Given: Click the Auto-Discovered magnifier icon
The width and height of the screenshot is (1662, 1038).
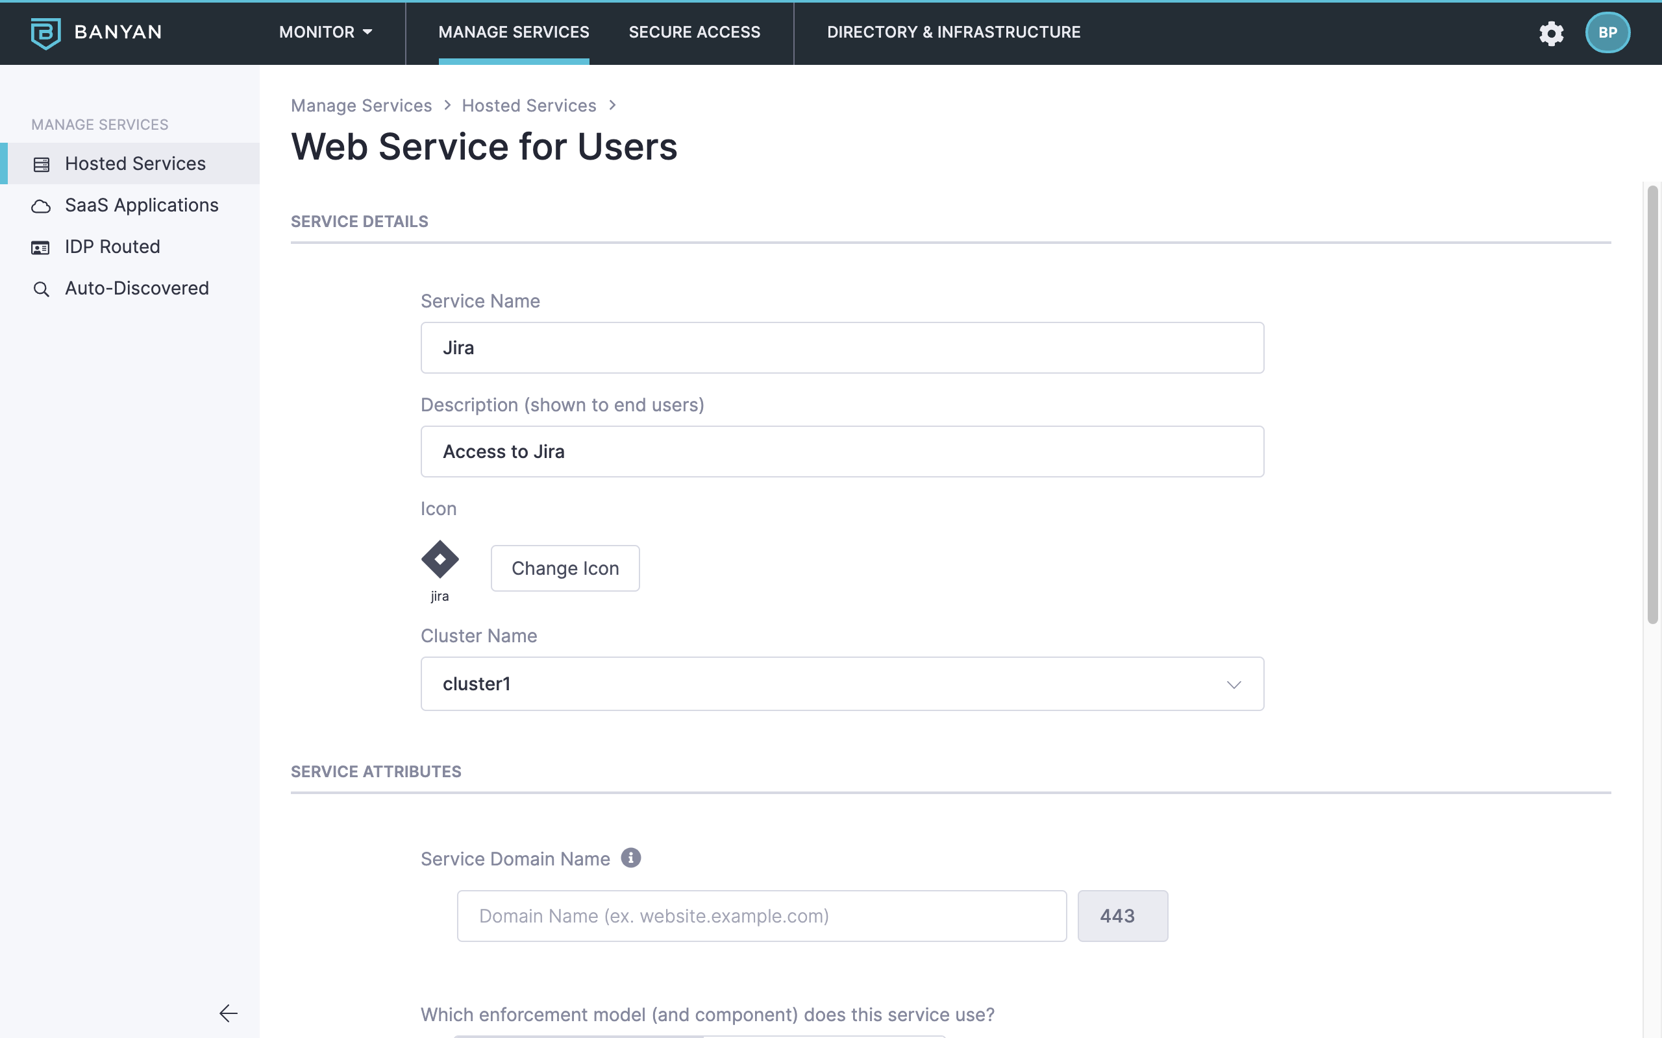Looking at the screenshot, I should (x=41, y=289).
